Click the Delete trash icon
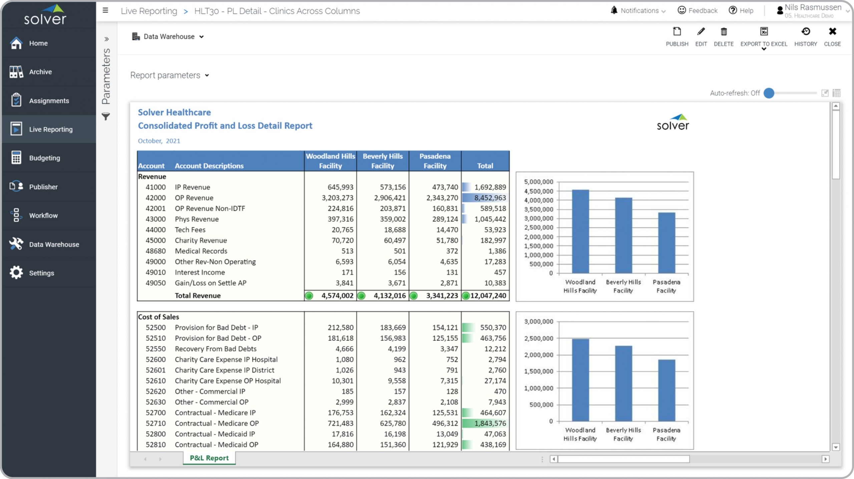This screenshot has height=479, width=854. tap(723, 32)
